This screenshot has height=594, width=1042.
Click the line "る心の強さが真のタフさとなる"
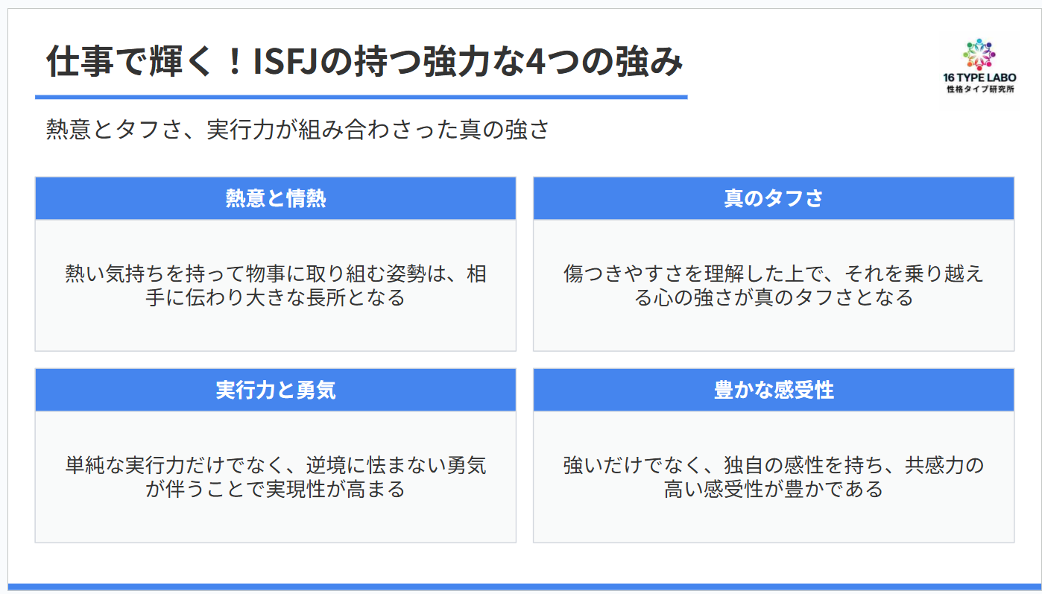tap(773, 298)
